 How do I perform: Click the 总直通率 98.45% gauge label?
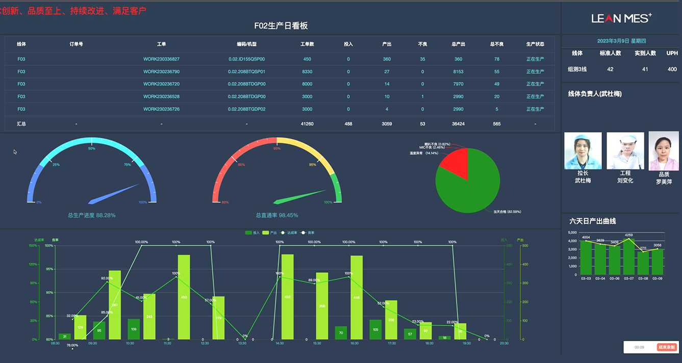click(x=277, y=215)
